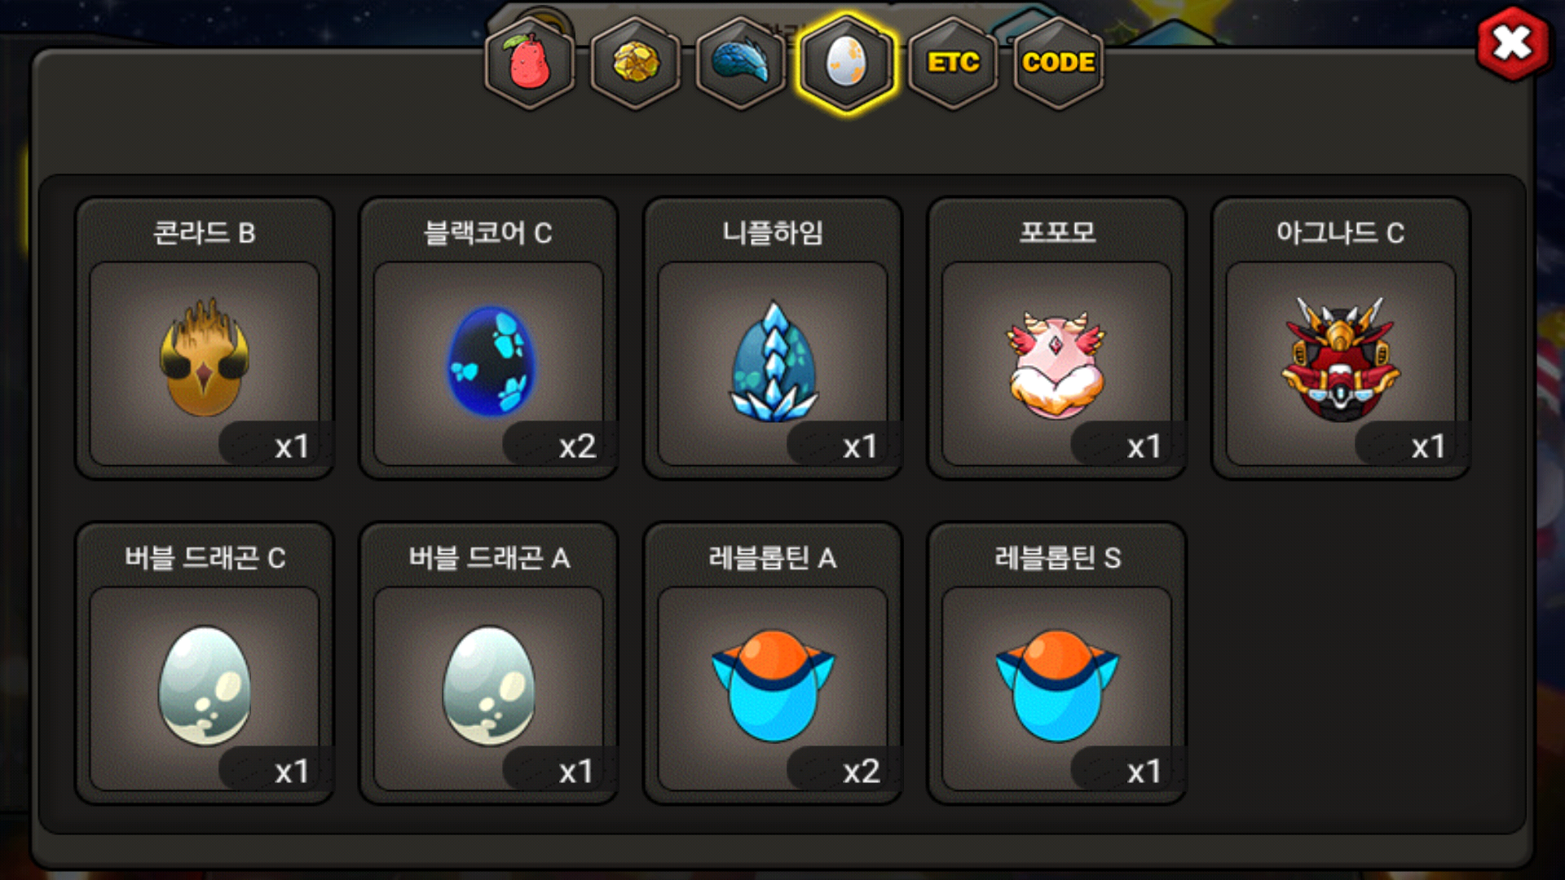Pick the 레블롭틴 A blue orange egg

click(773, 684)
